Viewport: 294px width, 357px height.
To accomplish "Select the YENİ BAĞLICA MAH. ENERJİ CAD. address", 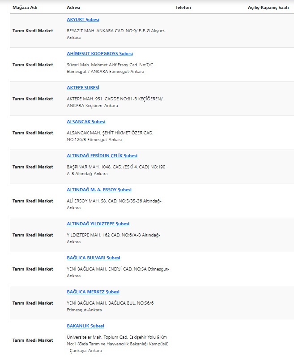I will click(x=118, y=272).
